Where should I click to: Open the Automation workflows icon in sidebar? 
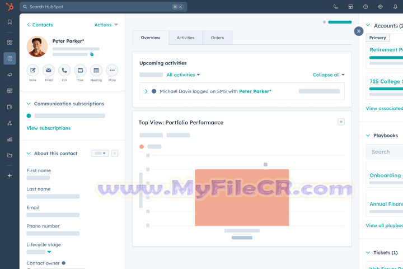click(x=10, y=123)
